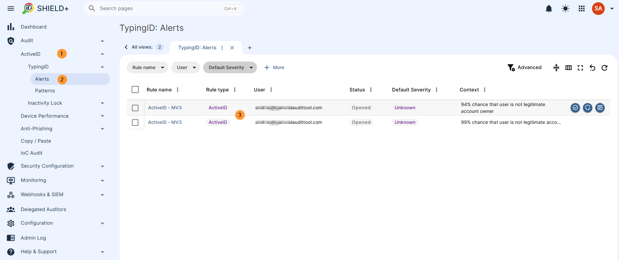
Task: Expand Security Configuration section
Action: tap(102, 166)
